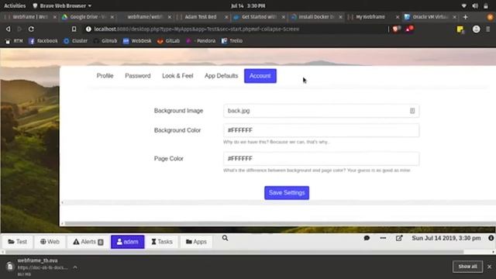Viewport: 496px width, 279px height.
Task: Open the Brave Web Browser app menu
Action: click(62, 5)
